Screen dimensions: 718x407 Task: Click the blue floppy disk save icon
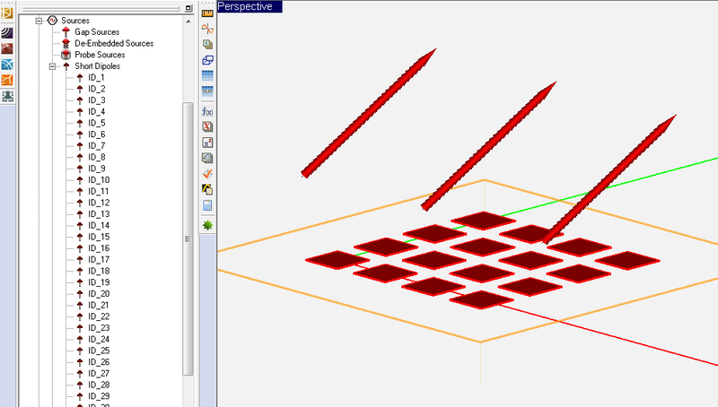(x=207, y=205)
